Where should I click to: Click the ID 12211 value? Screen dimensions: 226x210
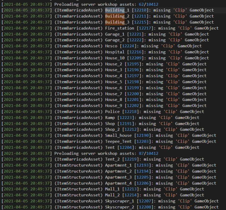point(140,16)
